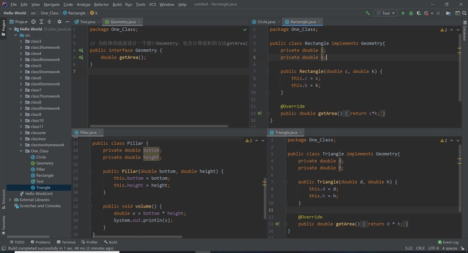Image resolution: width=468 pixels, height=253 pixels.
Task: Toggle the Structure side tool window tab
Action: [x=3, y=199]
